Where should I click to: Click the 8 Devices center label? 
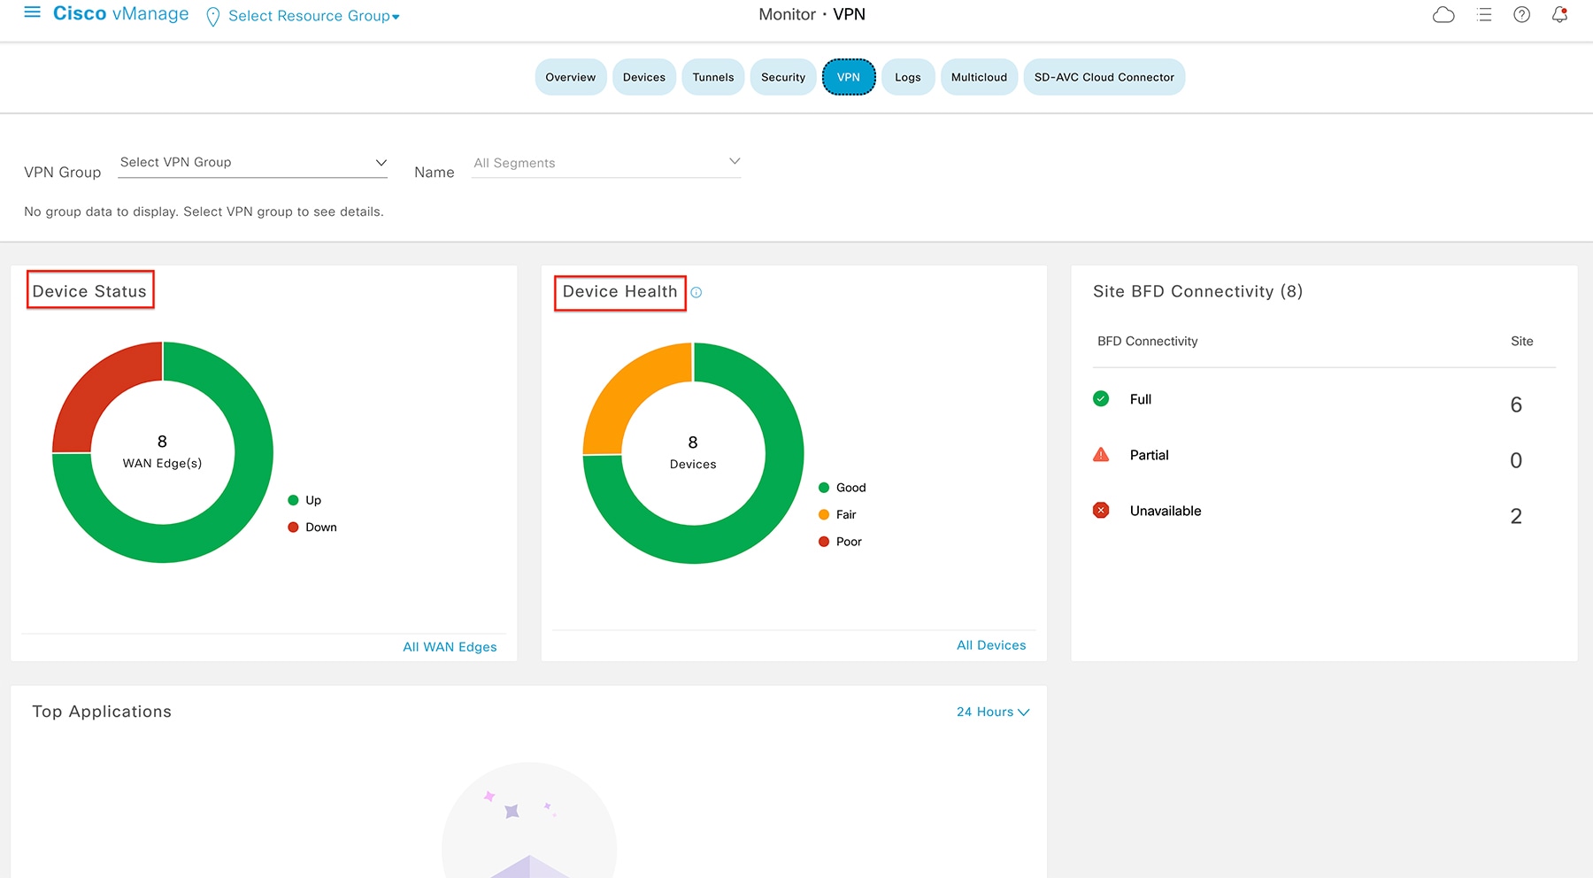pos(693,452)
